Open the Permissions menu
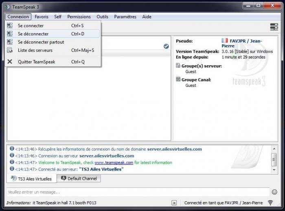This screenshot has height=211, width=285. point(79,17)
